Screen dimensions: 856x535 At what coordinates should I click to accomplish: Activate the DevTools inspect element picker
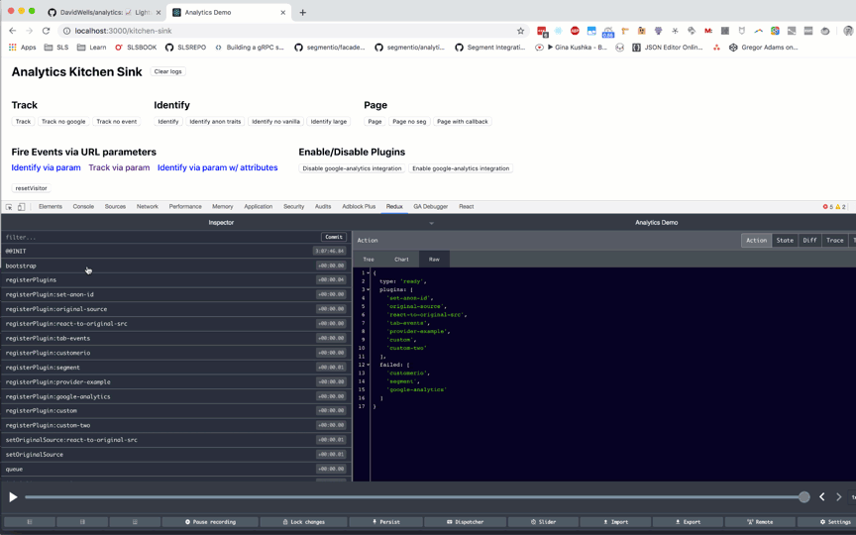click(9, 207)
